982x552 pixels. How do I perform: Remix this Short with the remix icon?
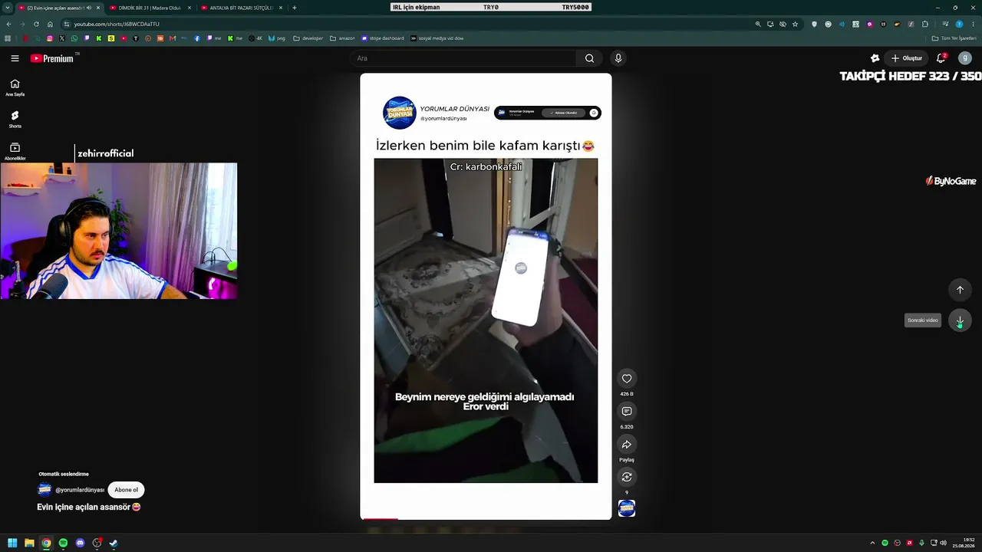pyautogui.click(x=627, y=478)
